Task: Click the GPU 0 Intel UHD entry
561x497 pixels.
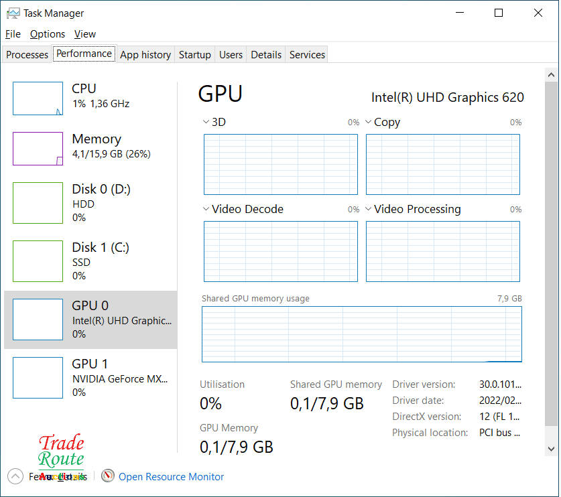Action: [x=90, y=319]
